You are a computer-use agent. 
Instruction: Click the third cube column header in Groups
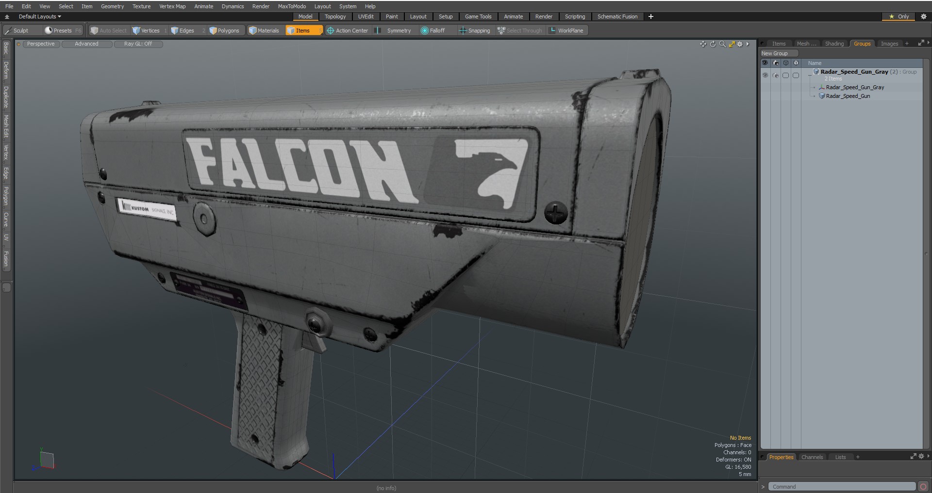(x=786, y=63)
